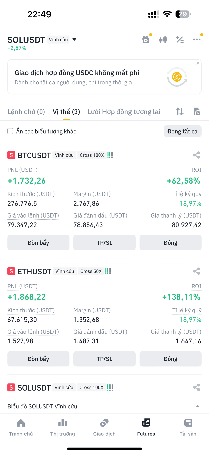Switch to 'Lệnh chờ (0)' tab

point(26,112)
